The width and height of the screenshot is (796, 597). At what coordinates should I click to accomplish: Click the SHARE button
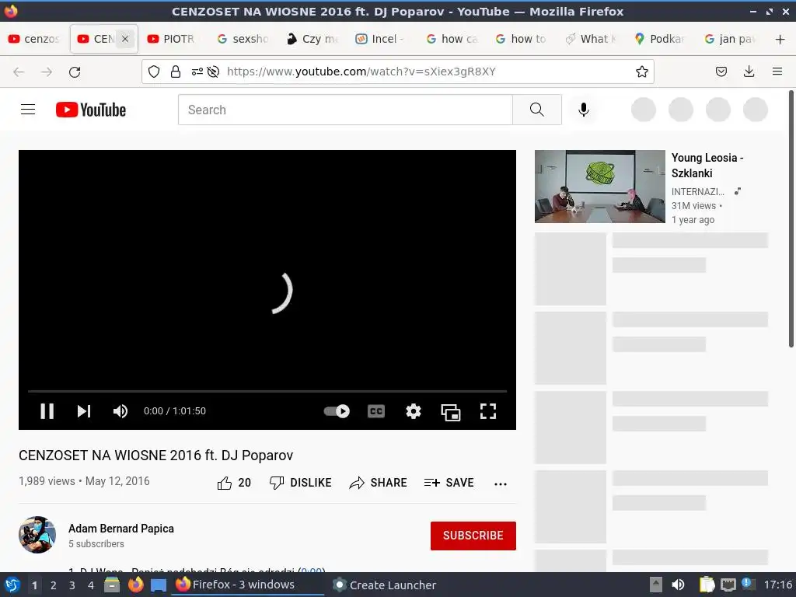click(379, 483)
